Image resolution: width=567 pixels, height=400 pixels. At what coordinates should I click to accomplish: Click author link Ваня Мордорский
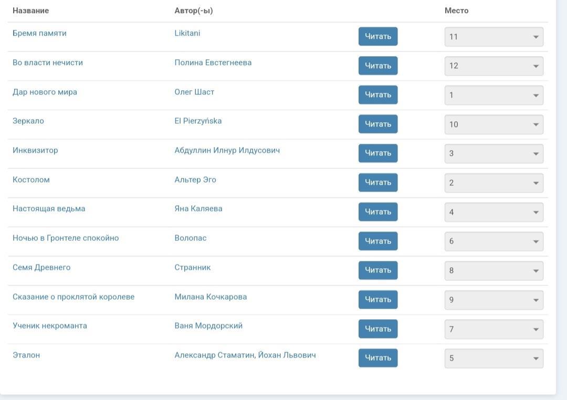[208, 325]
